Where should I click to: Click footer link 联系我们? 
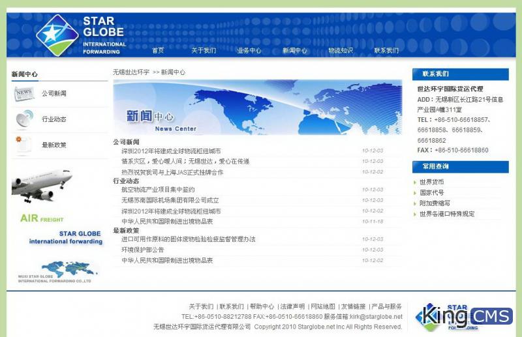tap(232, 306)
